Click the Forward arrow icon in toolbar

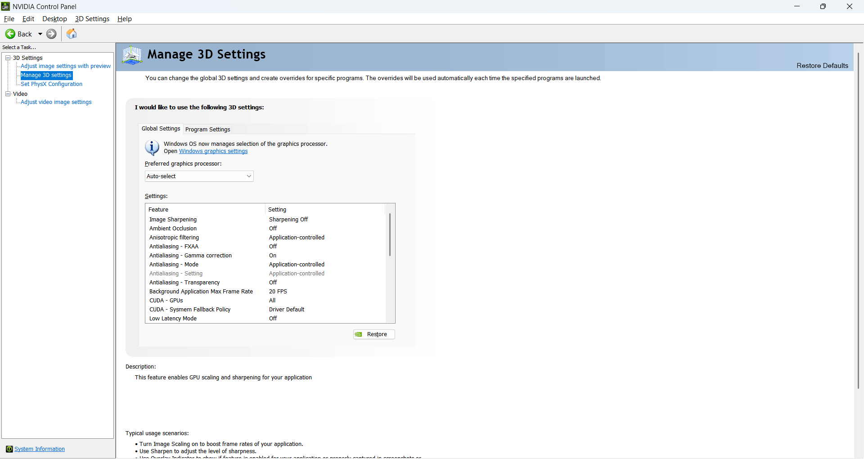pyautogui.click(x=52, y=34)
